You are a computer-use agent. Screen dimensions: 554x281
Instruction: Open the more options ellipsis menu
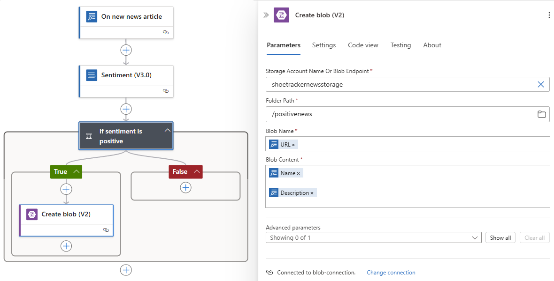(x=548, y=15)
